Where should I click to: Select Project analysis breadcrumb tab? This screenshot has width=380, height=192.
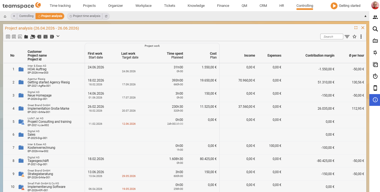50,16
